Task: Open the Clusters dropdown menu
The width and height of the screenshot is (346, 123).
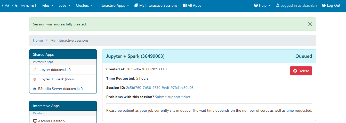Action: point(84,5)
